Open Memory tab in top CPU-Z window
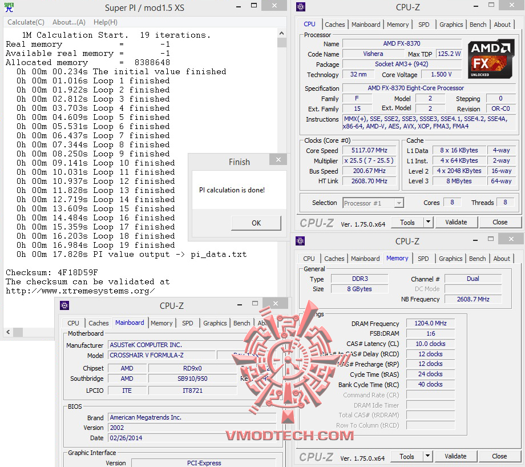This screenshot has width=525, height=467. tap(398, 25)
